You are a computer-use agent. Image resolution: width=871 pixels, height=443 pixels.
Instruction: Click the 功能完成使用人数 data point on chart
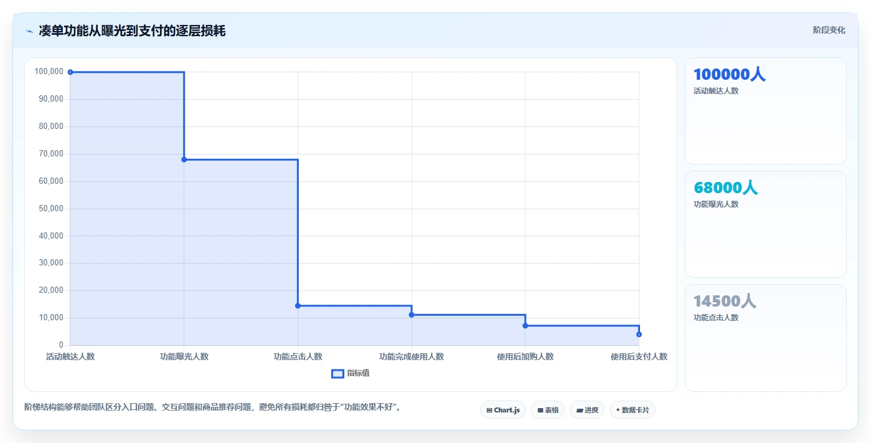(x=412, y=315)
